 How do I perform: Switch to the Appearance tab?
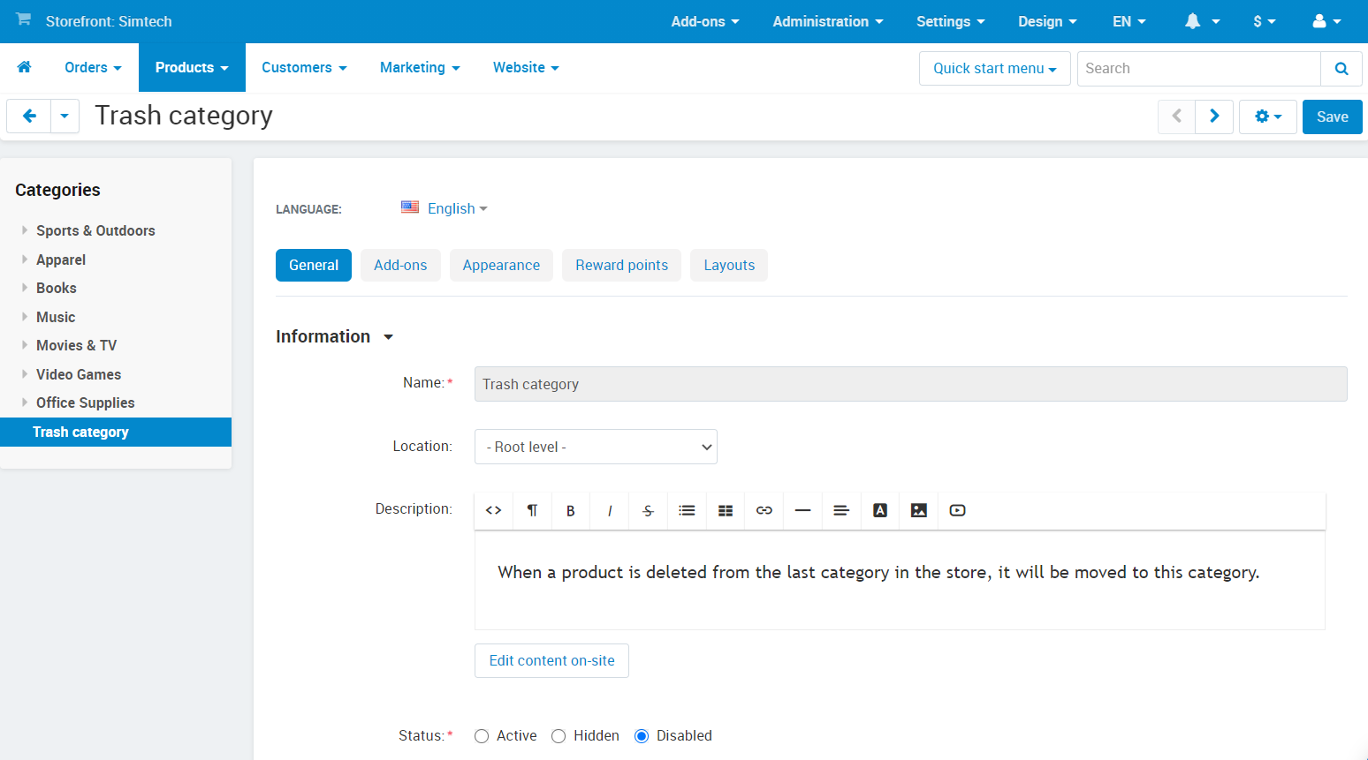(x=501, y=265)
